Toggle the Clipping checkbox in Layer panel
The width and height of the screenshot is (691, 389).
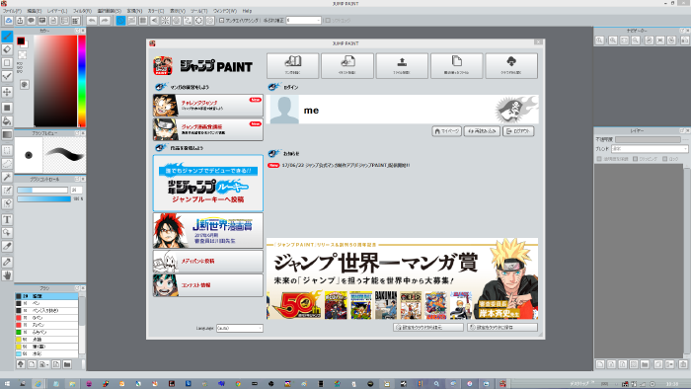[x=635, y=159]
